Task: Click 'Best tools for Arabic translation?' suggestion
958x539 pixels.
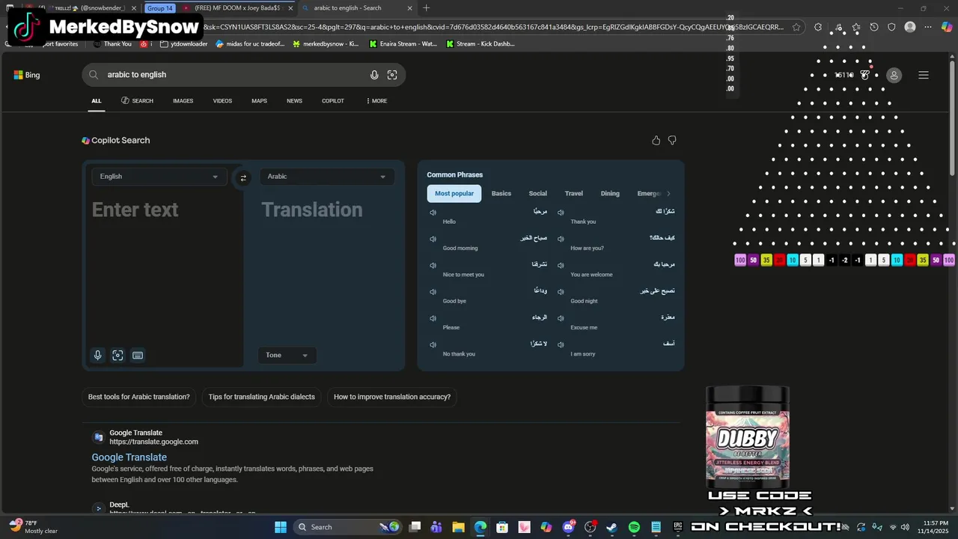Action: tap(139, 397)
